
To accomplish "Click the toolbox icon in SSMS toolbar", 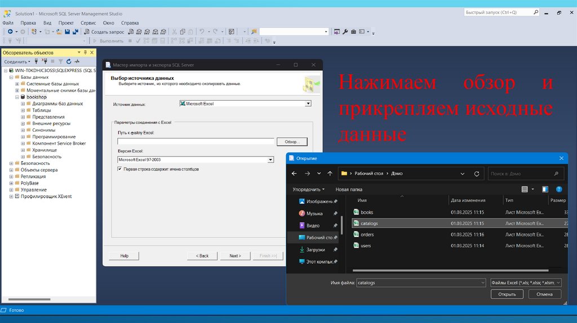I will [x=353, y=32].
